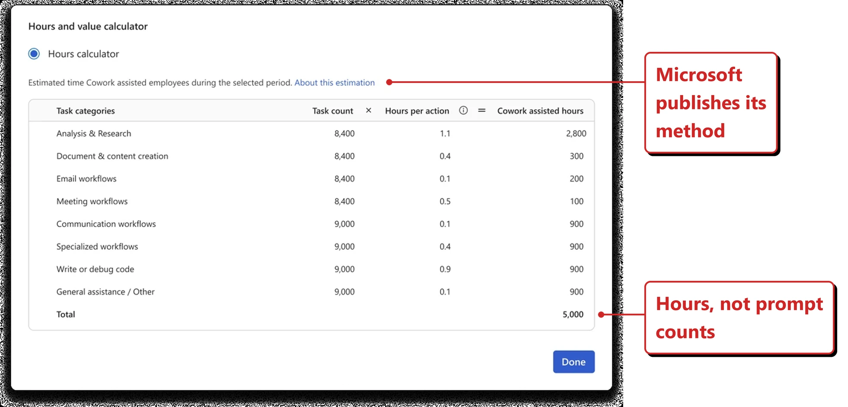This screenshot has height=407, width=848.
Task: Open the About this estimation link
Action: coord(334,83)
